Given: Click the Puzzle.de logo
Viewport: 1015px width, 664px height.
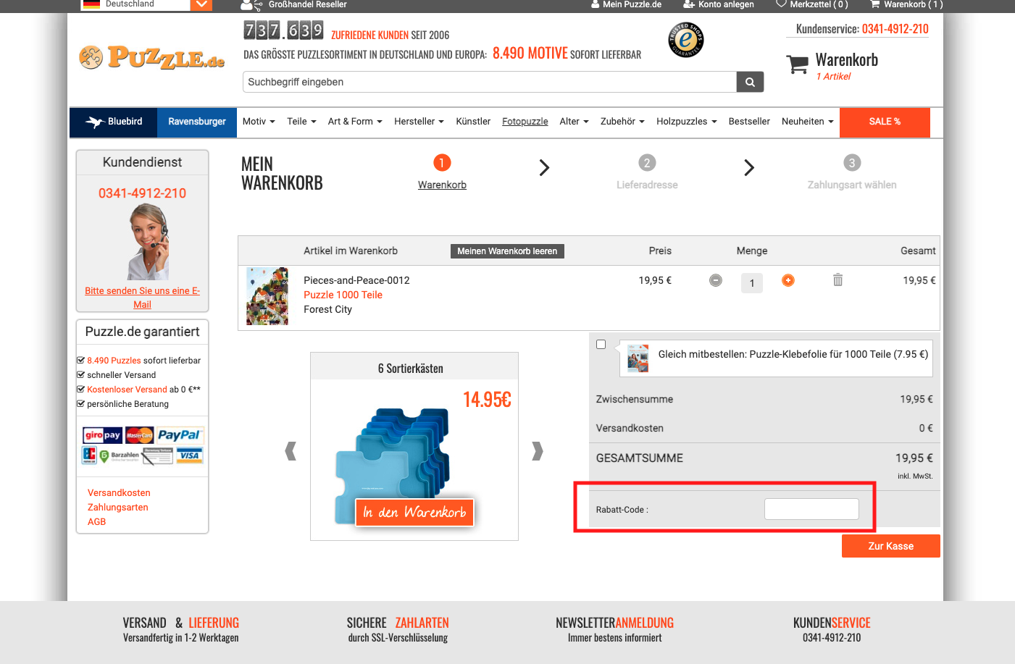Looking at the screenshot, I should tap(152, 56).
